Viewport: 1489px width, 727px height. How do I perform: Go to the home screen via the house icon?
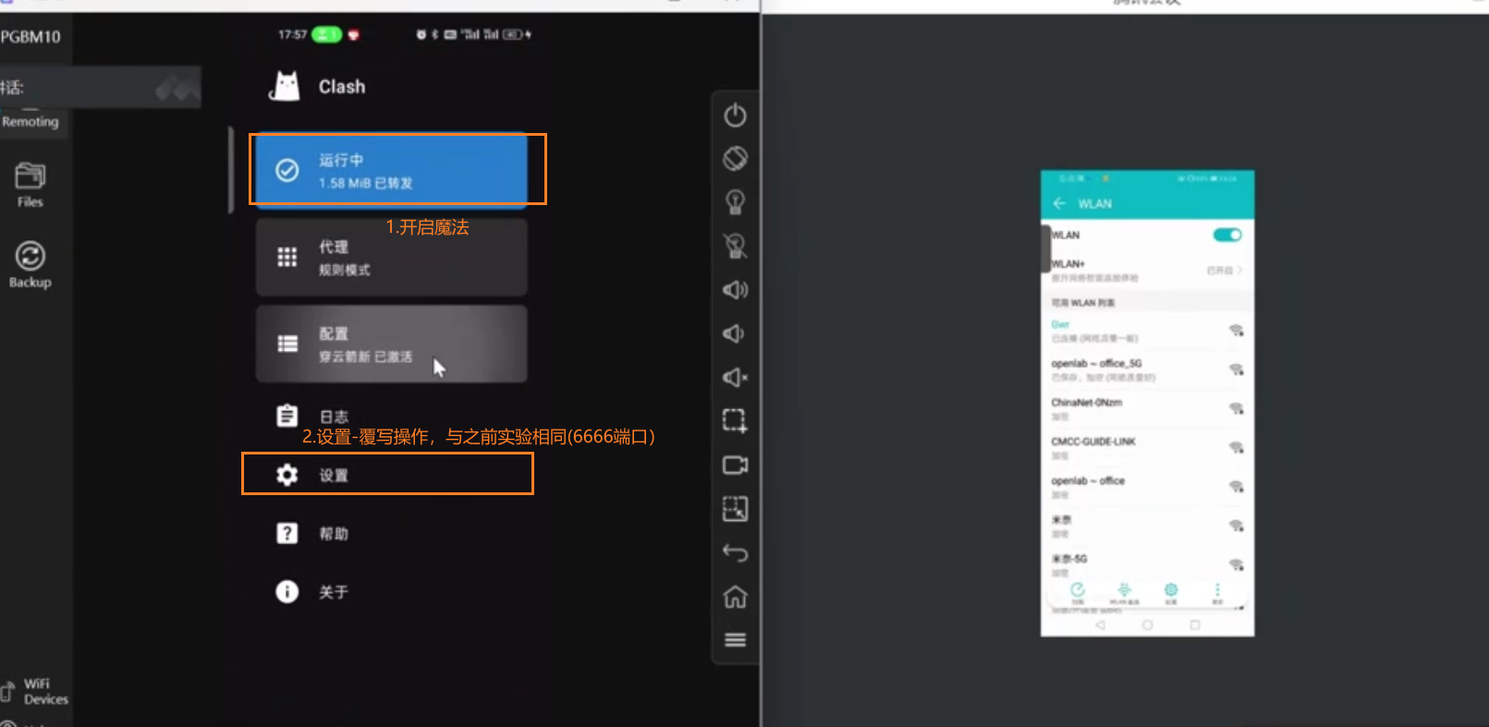click(x=735, y=597)
